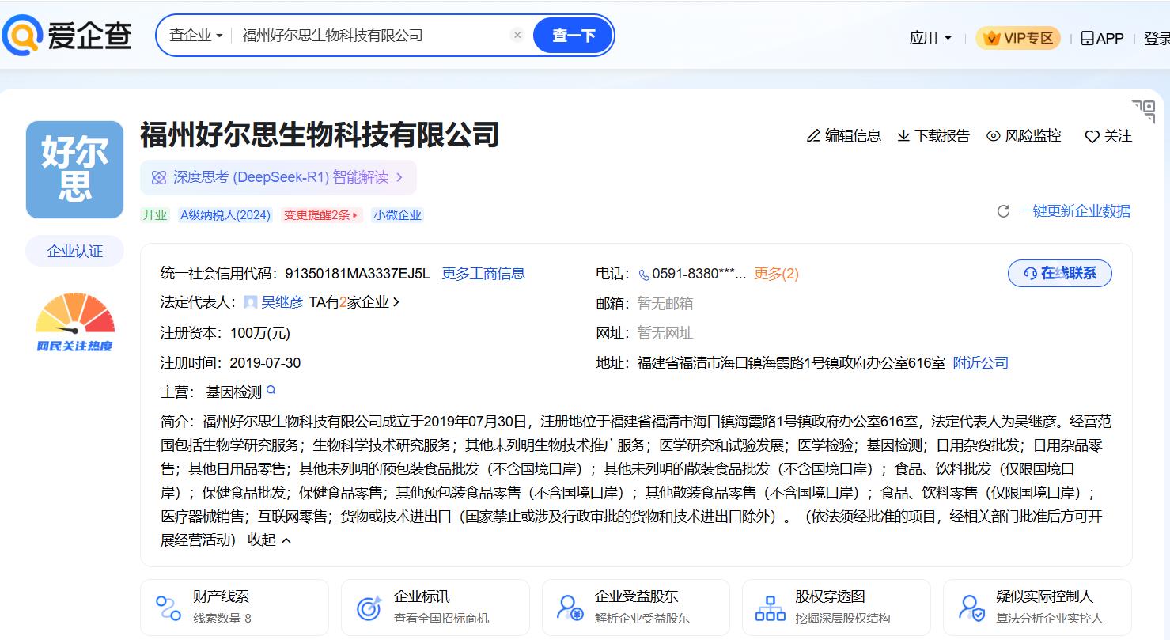The image size is (1170, 640).
Task: Click 一键更新企业数据 refresh link
Action: (1064, 211)
